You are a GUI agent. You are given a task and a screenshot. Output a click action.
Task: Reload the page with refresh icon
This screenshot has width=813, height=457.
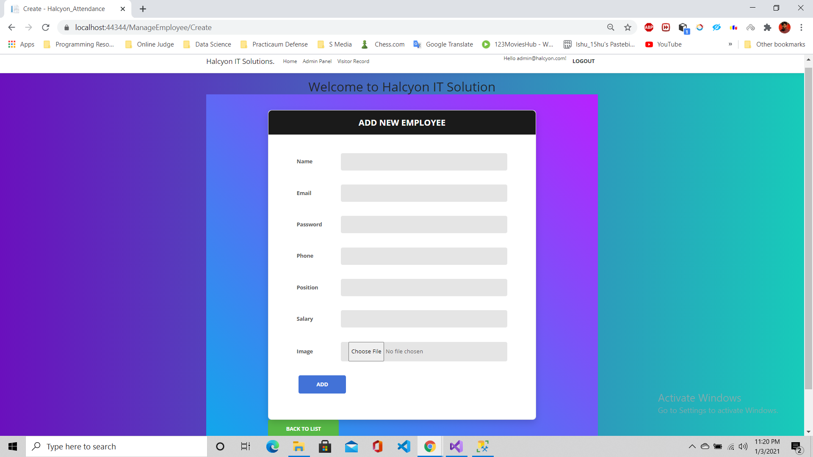coord(46,28)
